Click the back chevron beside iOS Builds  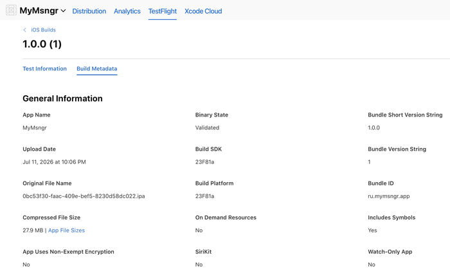coord(24,30)
